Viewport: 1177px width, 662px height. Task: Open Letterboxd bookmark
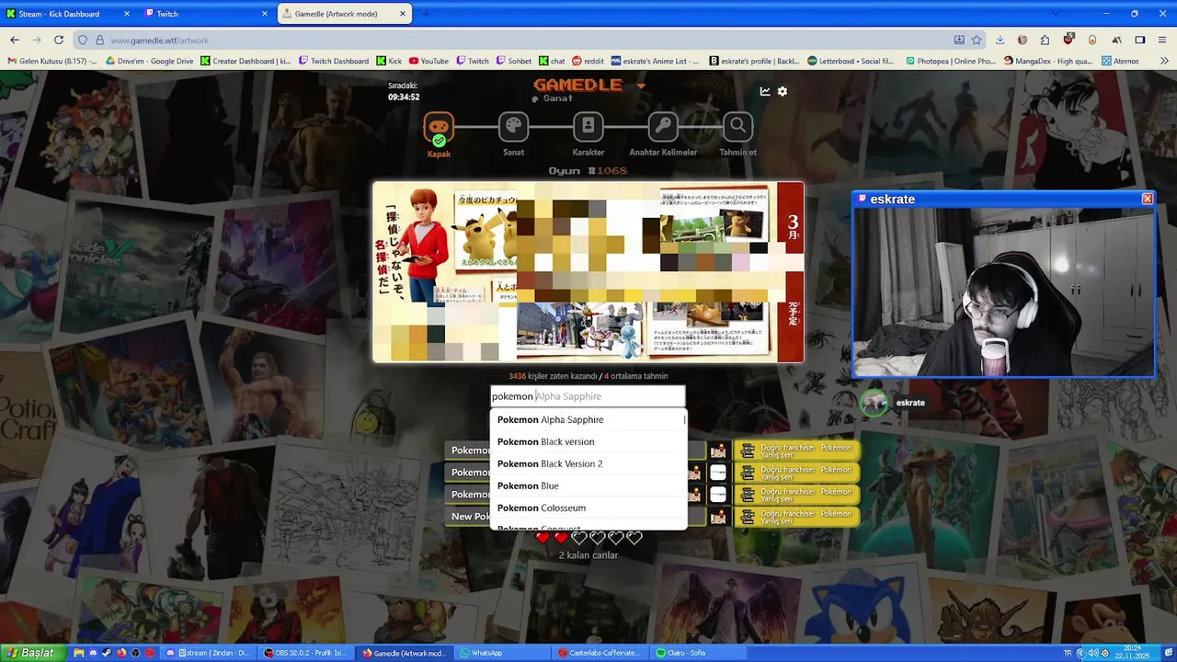tap(851, 62)
